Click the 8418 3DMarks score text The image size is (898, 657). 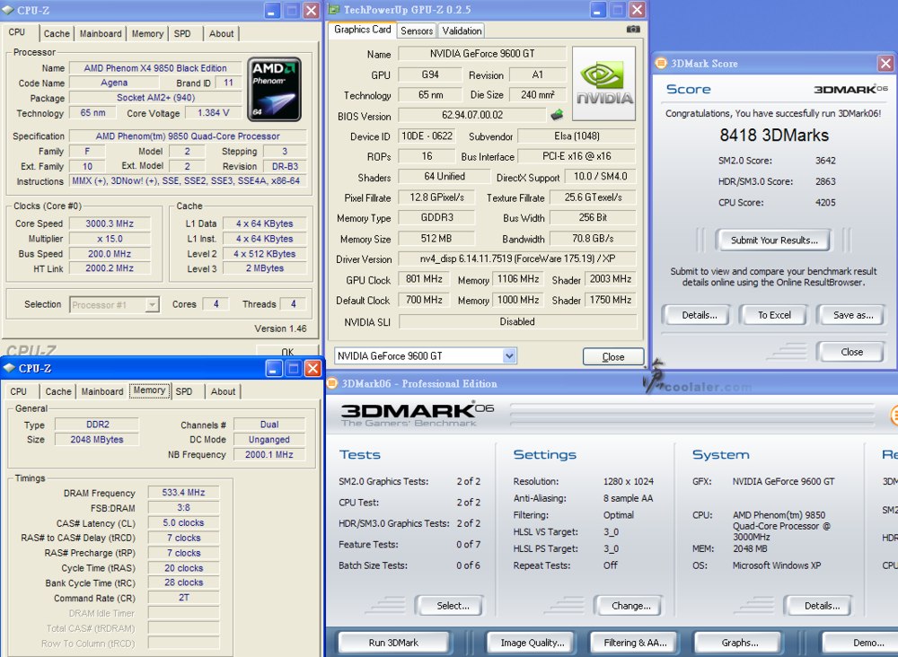click(774, 135)
